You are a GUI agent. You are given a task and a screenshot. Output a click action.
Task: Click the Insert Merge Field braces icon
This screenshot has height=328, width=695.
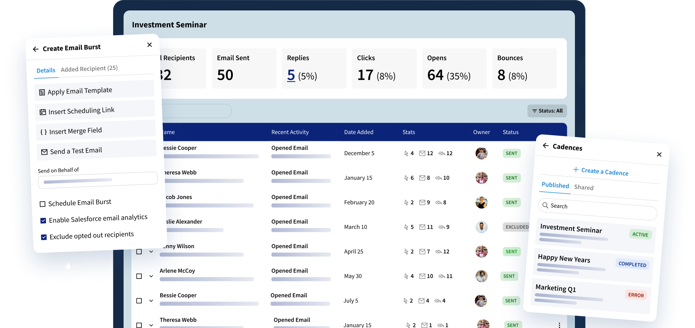tap(43, 132)
